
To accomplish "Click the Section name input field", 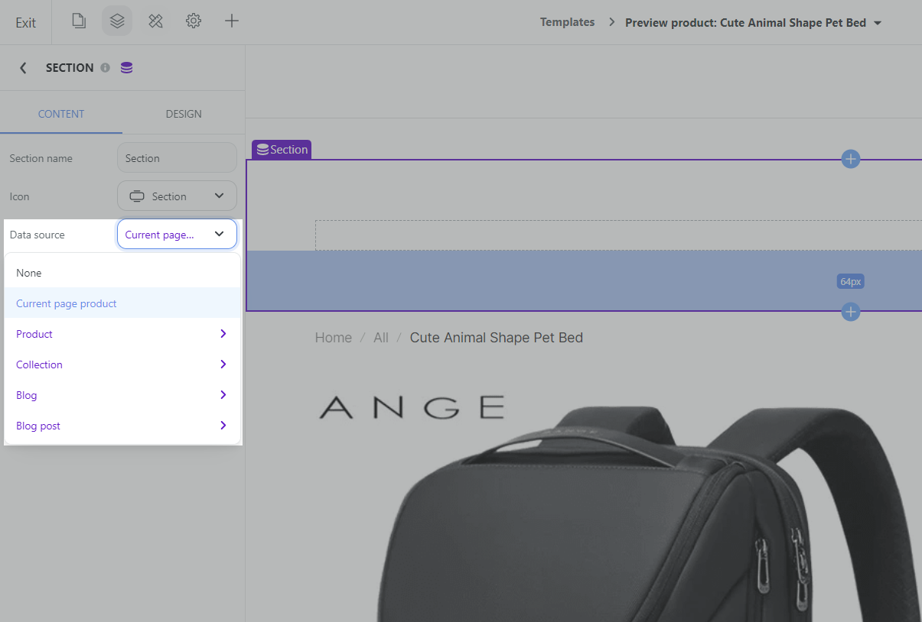I will (177, 158).
